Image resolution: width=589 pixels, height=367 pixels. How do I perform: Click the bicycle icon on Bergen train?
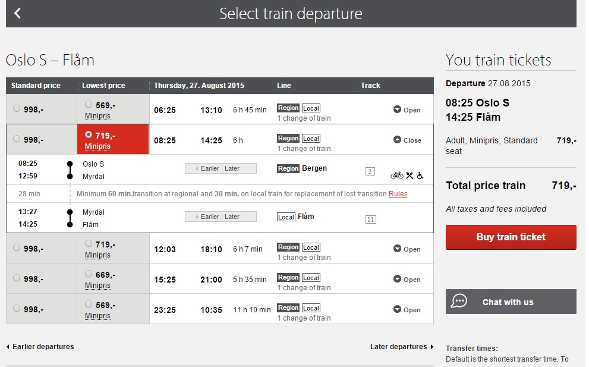click(396, 175)
